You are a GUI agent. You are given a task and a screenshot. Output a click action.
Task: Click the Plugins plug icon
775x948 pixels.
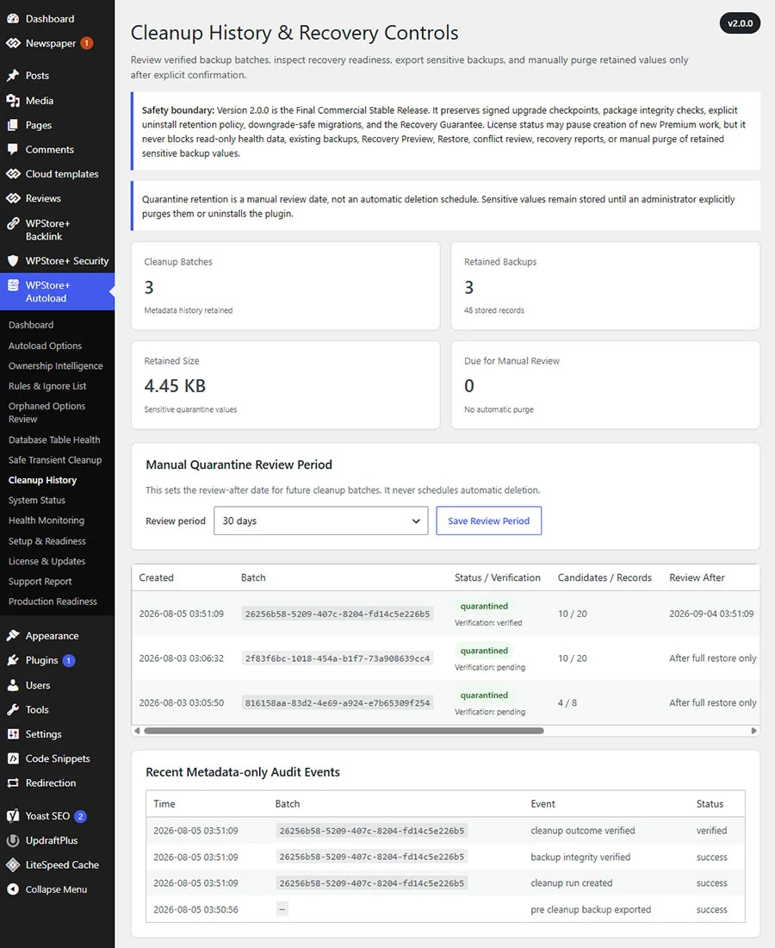[13, 660]
